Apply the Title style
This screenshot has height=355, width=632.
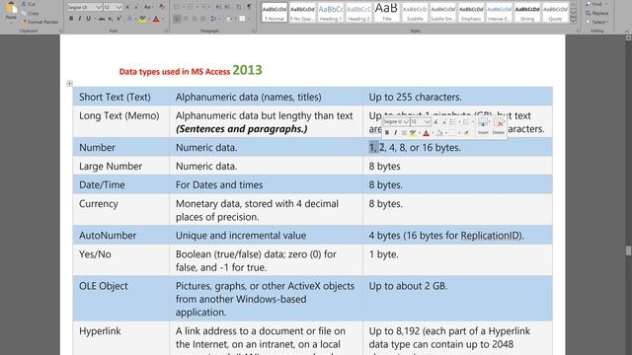point(386,12)
